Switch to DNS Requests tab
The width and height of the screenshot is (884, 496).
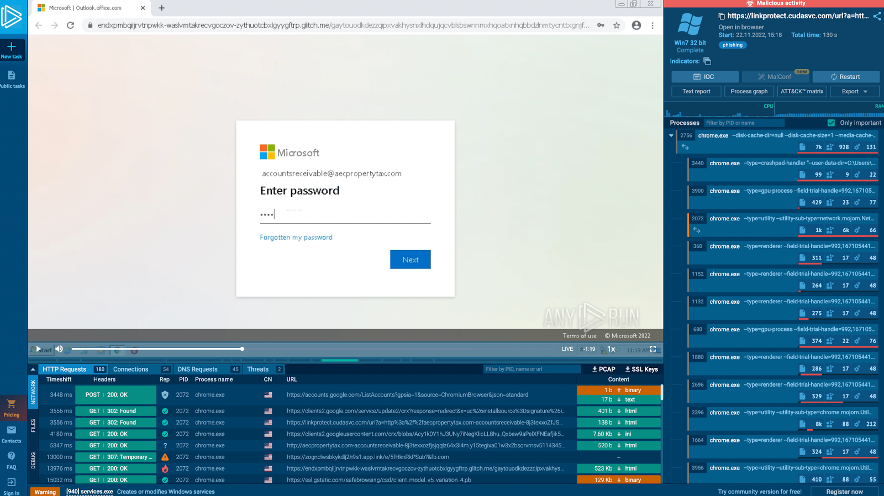tap(208, 369)
